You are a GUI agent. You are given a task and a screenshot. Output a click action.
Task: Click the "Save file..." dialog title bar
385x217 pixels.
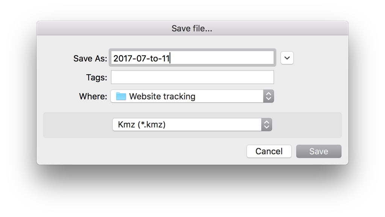(192, 28)
